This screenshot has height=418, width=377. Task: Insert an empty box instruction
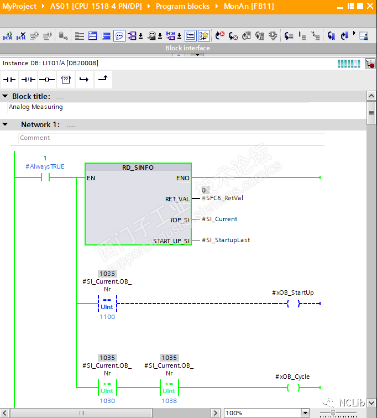[x=66, y=80]
